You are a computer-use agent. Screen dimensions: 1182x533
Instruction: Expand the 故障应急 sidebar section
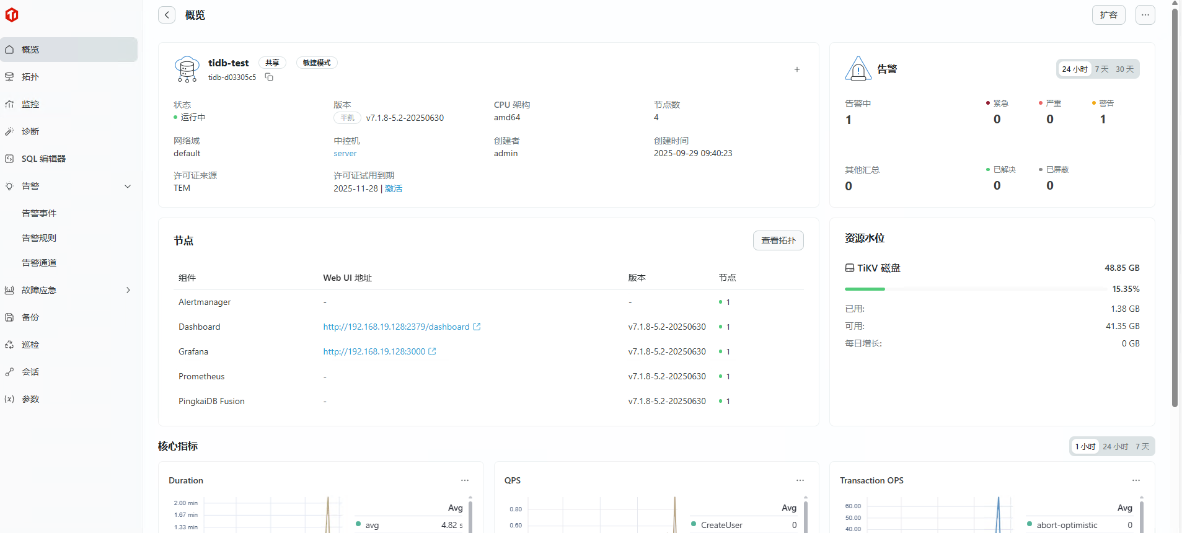[x=128, y=290]
